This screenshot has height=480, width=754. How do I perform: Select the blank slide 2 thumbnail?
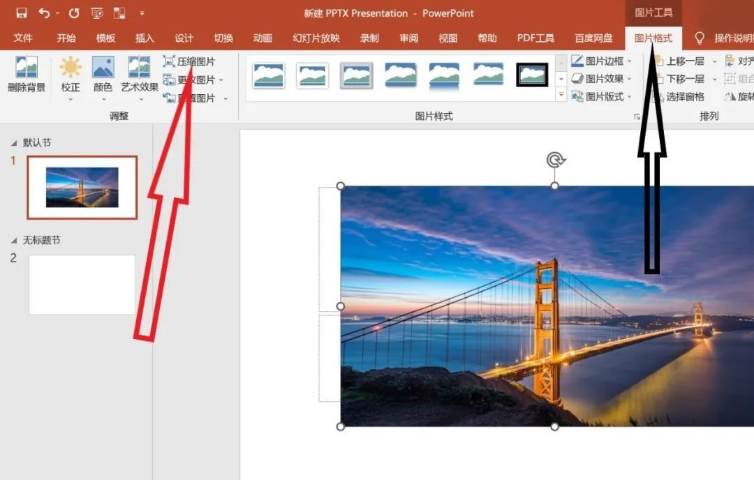(82, 285)
